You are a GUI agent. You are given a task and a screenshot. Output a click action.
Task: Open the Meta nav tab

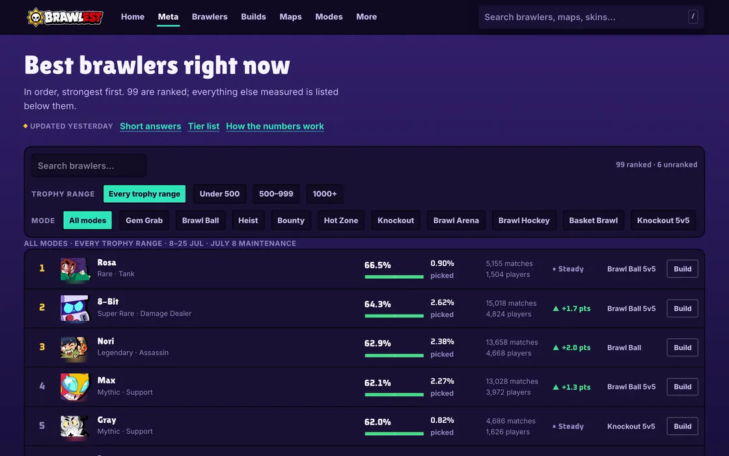168,17
